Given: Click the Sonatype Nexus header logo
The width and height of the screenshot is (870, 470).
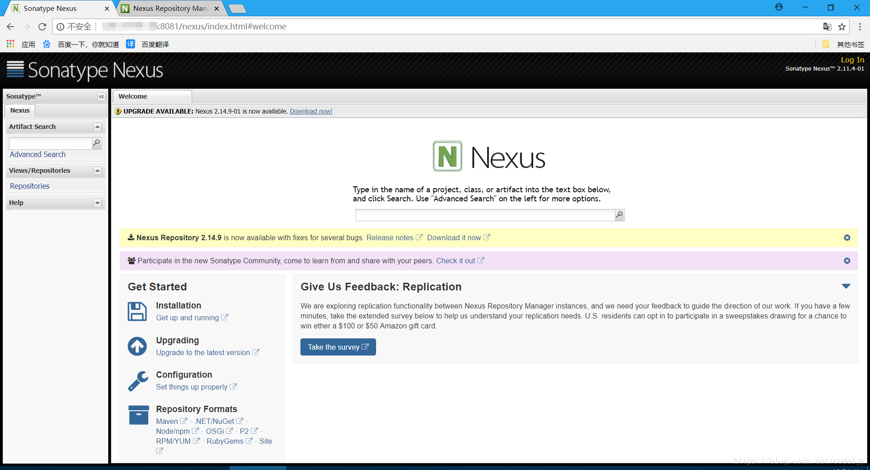Looking at the screenshot, I should point(85,70).
